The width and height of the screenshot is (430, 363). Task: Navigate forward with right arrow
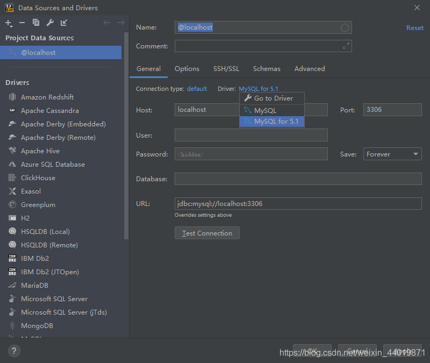pos(120,23)
